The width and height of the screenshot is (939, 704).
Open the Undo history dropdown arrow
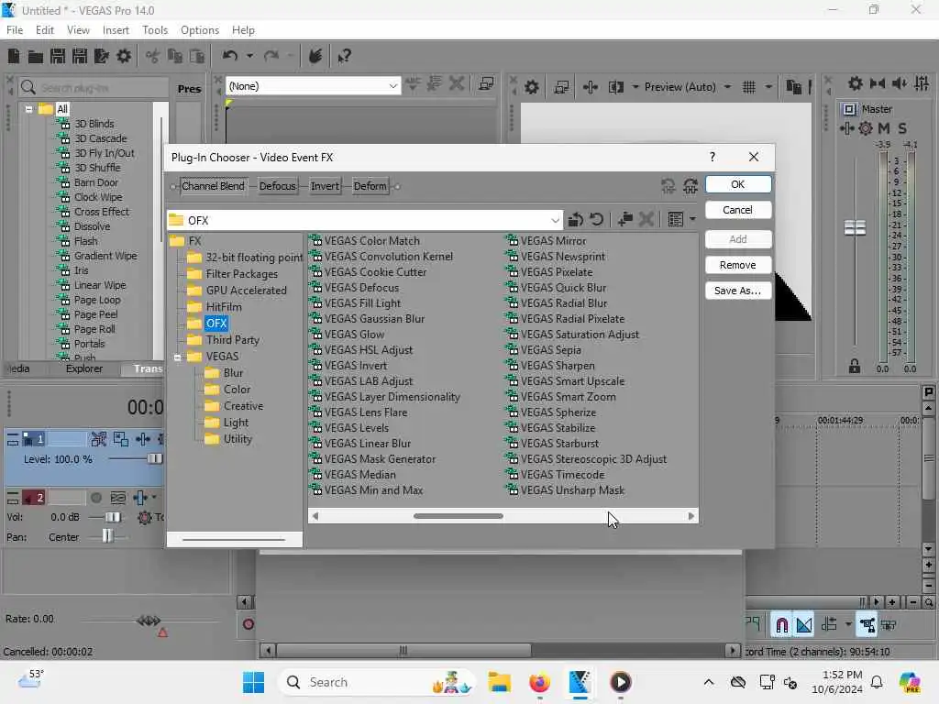tap(249, 56)
